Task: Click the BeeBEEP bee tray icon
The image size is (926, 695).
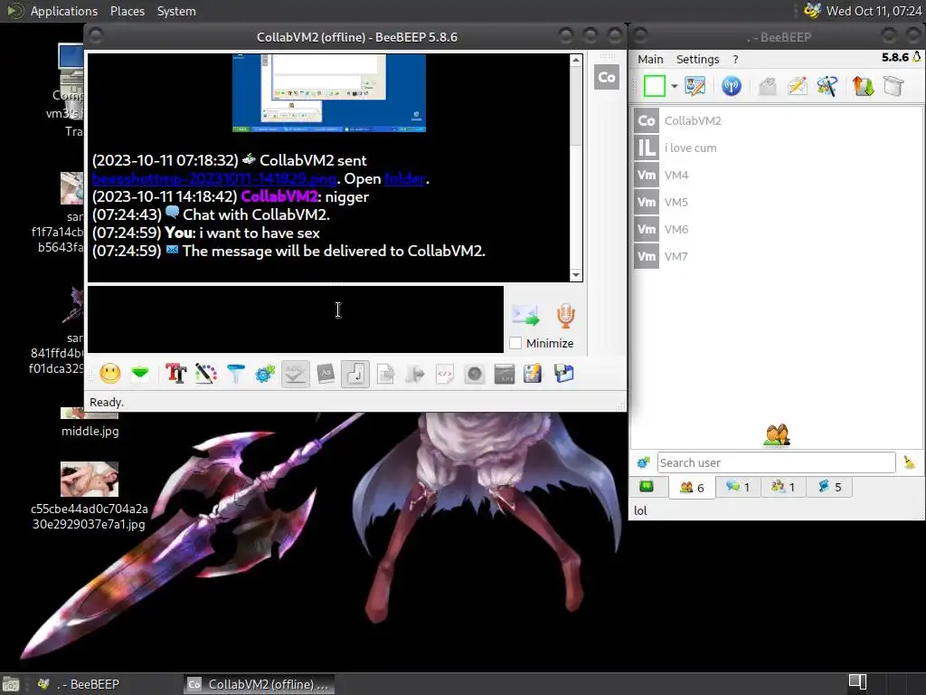Action: pos(812,11)
